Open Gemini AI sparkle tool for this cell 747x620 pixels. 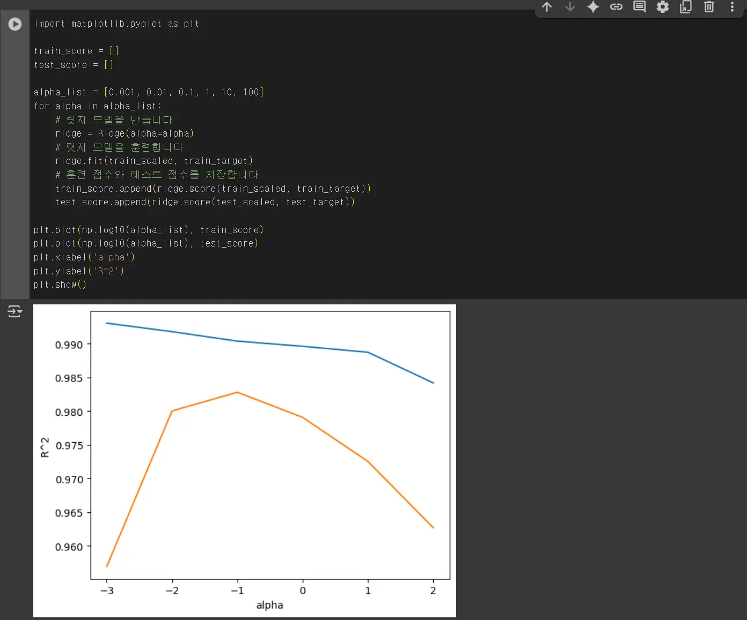[593, 7]
